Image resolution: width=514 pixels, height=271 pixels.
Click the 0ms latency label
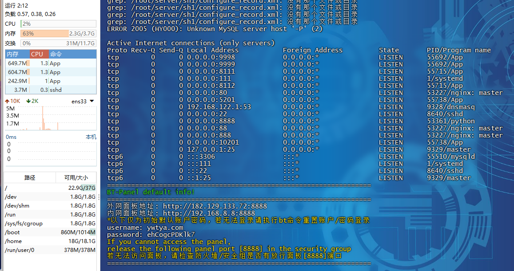11,137
